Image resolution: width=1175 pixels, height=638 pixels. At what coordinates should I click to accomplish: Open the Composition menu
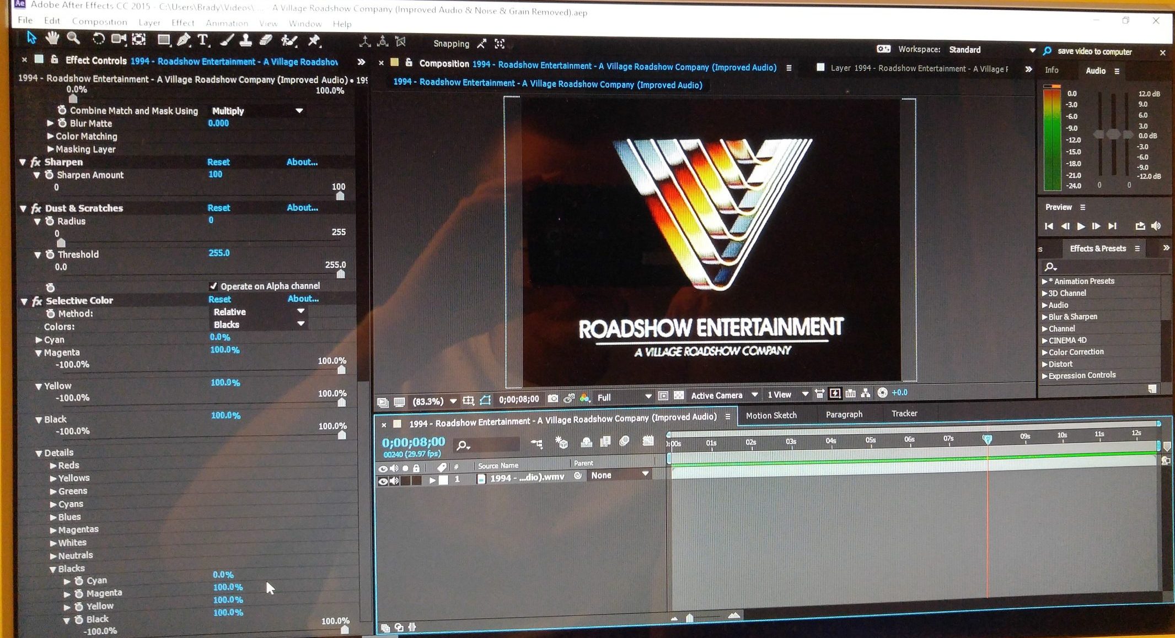tap(99, 21)
